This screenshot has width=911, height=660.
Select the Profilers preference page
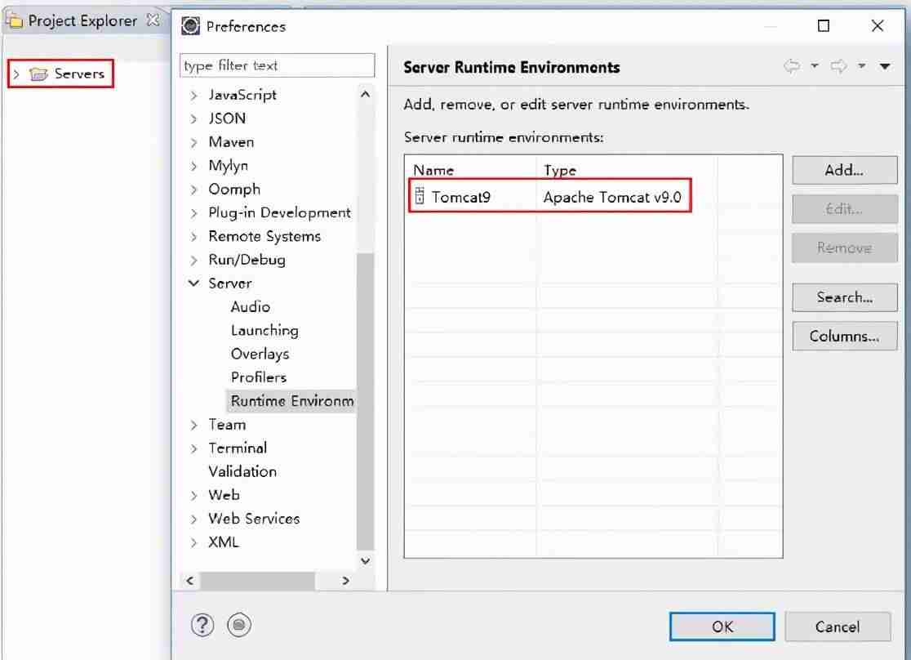coord(259,377)
